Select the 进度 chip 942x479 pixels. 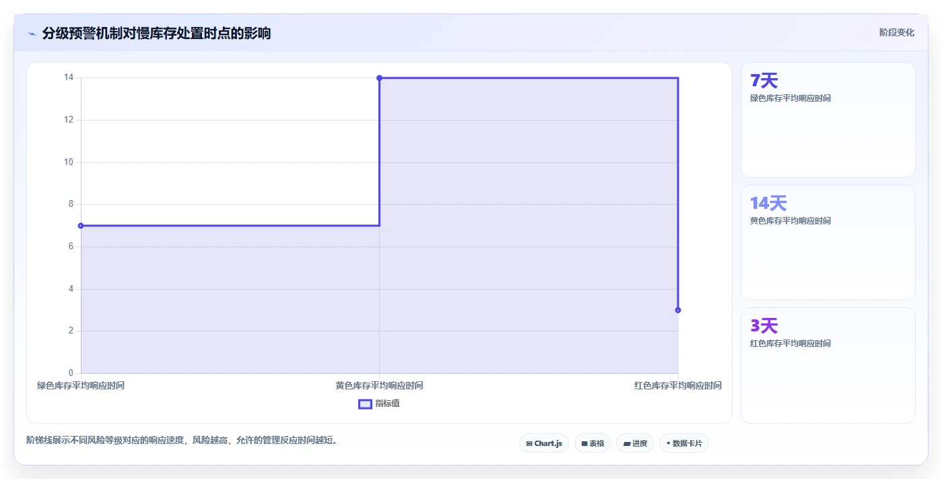(635, 443)
